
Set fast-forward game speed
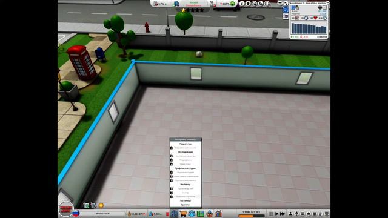[283, 214]
